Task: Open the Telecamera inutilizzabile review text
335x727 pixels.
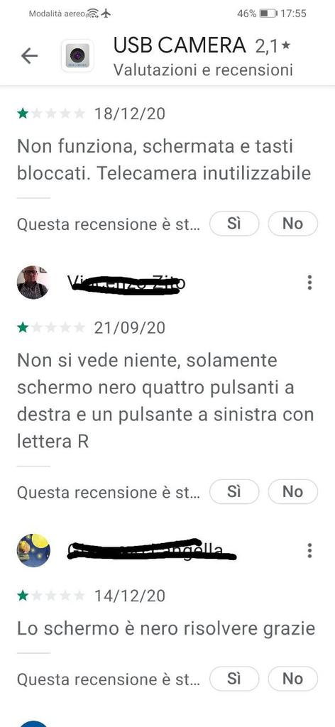Action: pos(163,160)
